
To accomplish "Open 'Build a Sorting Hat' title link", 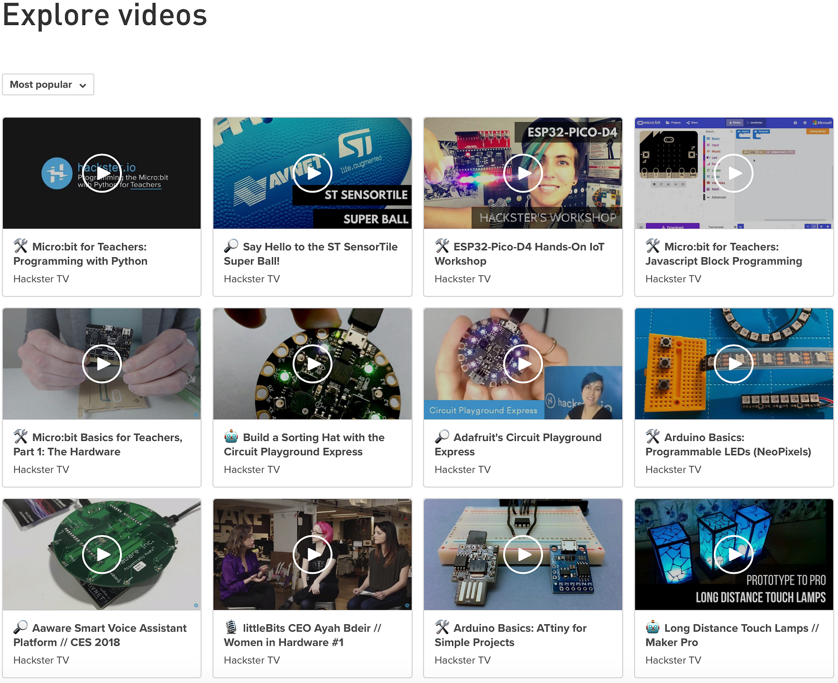I will (304, 445).
